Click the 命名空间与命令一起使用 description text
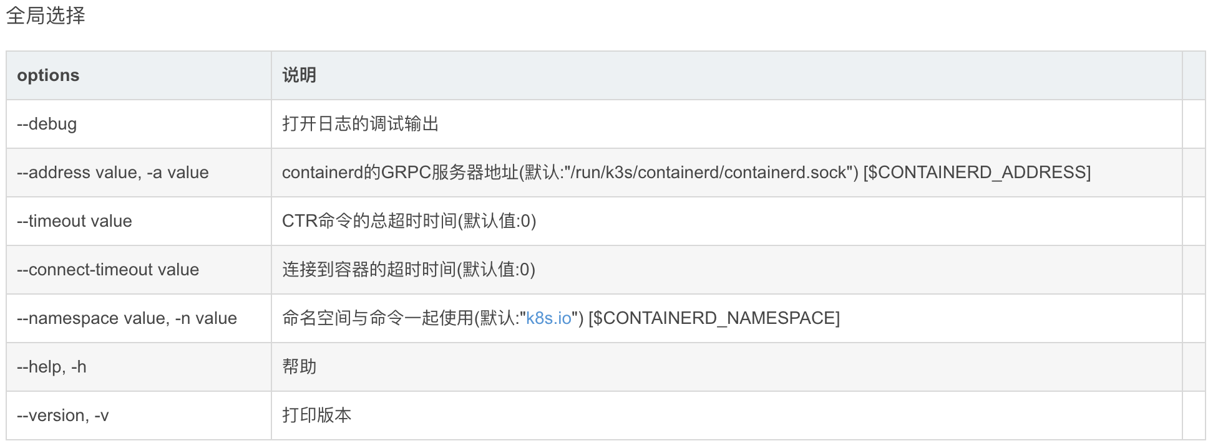Image resolution: width=1213 pixels, height=441 pixels. 378,318
